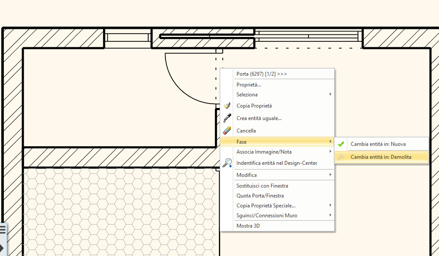Click the arrow on the Modifica row
This screenshot has height=256, width=439.
[x=330, y=175]
